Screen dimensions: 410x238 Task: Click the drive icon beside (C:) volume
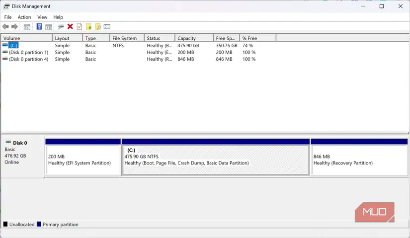[5, 45]
